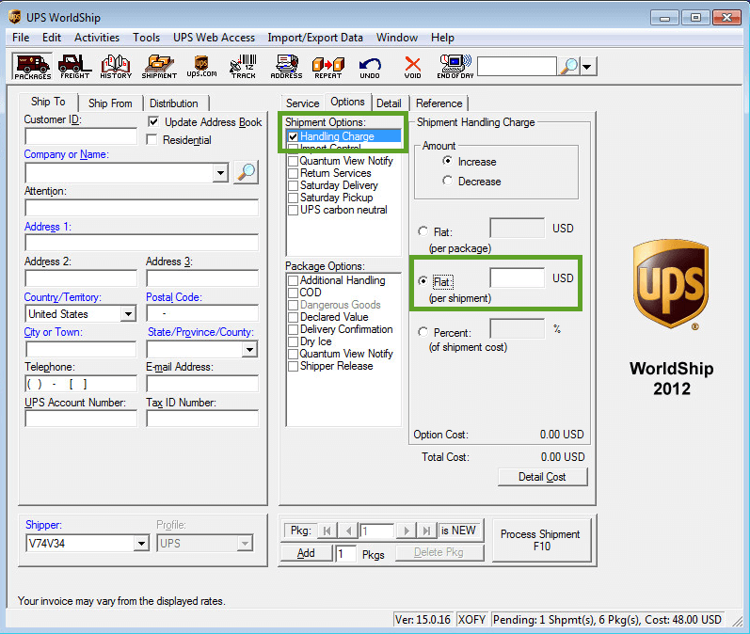The height and width of the screenshot is (634, 750).
Task: Click the Detail Cost button
Action: click(542, 477)
